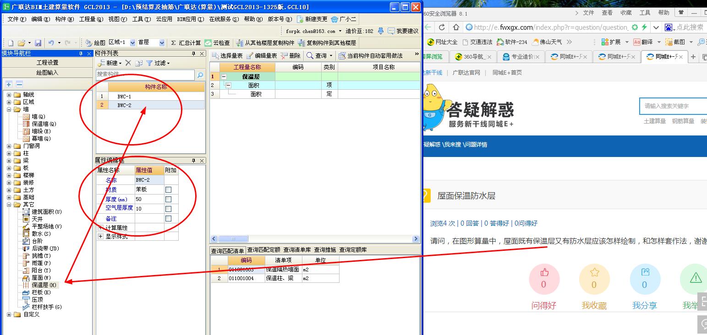The width and height of the screenshot is (707, 335).
Task: Click the search magnifier in component list
Action: (x=200, y=75)
